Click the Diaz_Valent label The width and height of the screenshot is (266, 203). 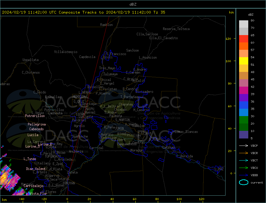click(36, 169)
